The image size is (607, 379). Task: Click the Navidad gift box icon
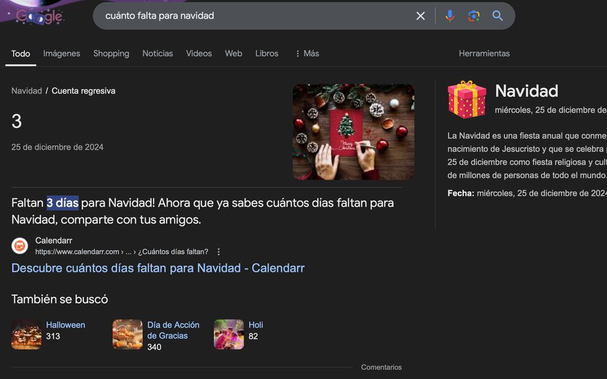point(467,100)
